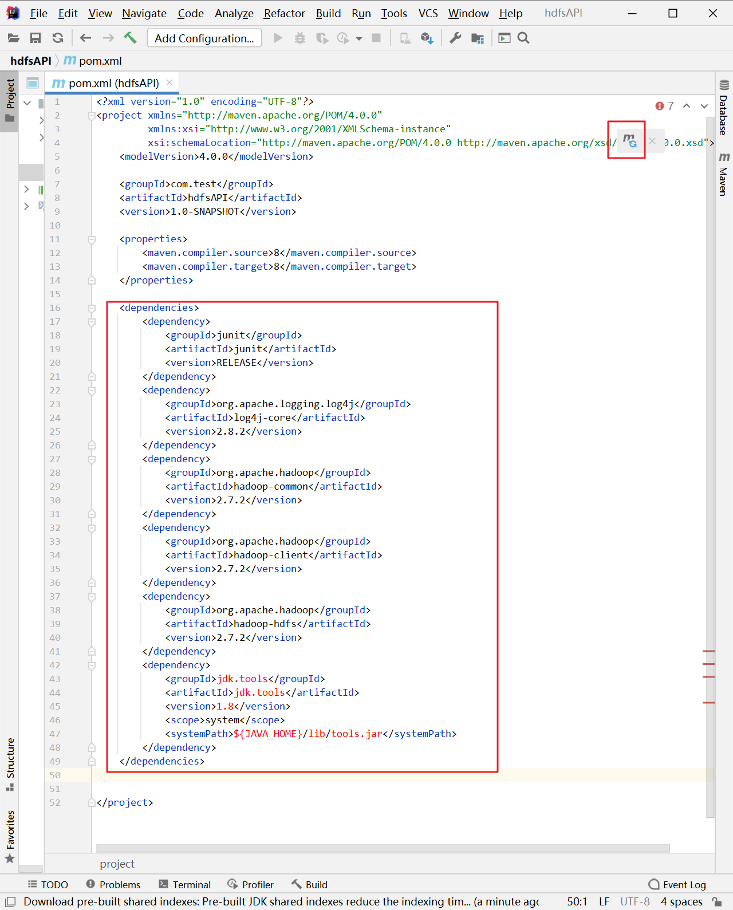Change file encoding via UTF-8
Image resolution: width=733 pixels, height=910 pixels.
tap(635, 901)
